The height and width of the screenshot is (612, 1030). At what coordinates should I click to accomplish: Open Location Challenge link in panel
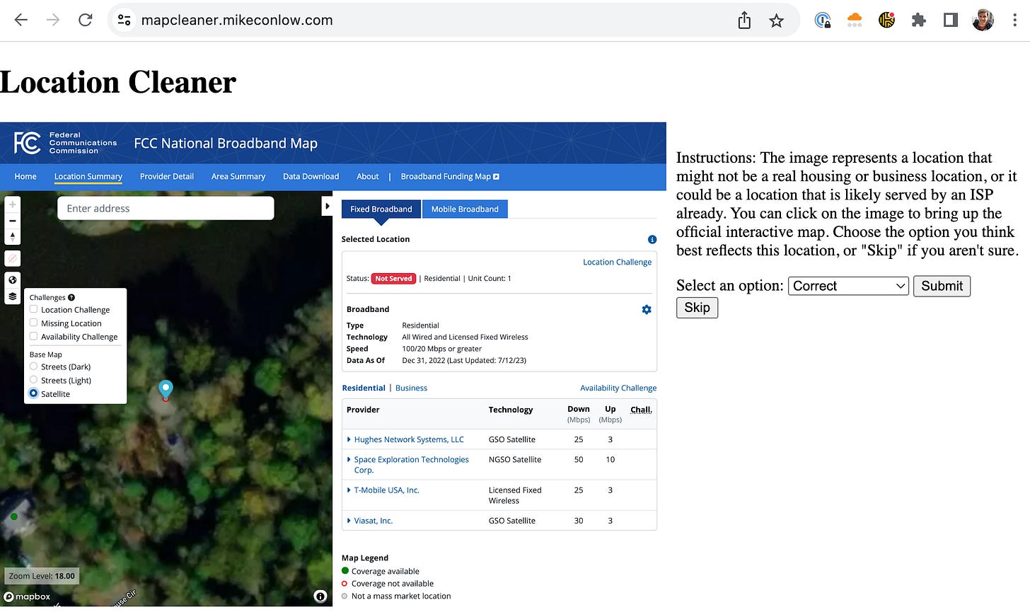pos(617,262)
